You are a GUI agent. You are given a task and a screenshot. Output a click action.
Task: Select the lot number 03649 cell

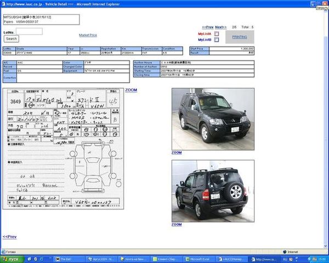9,53
